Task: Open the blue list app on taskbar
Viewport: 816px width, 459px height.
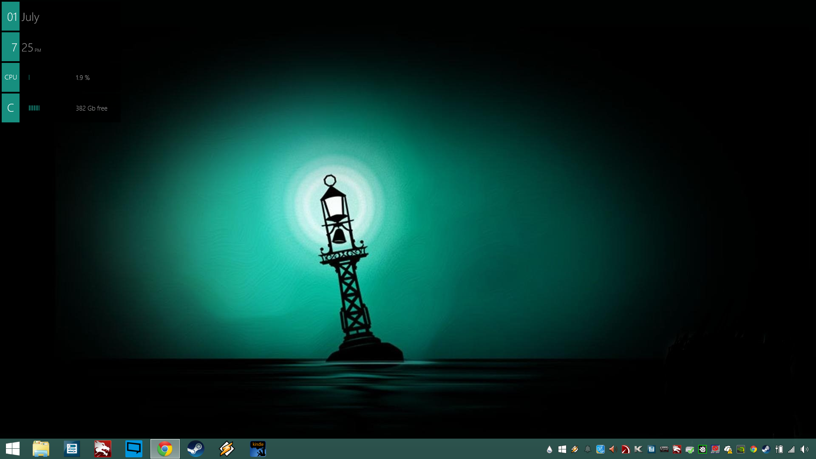Action: point(72,449)
